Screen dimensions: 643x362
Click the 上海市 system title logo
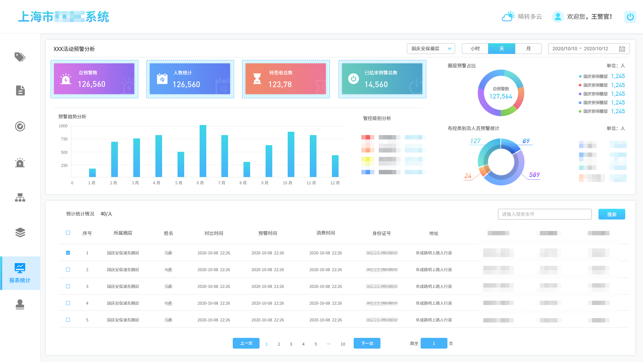pyautogui.click(x=64, y=17)
